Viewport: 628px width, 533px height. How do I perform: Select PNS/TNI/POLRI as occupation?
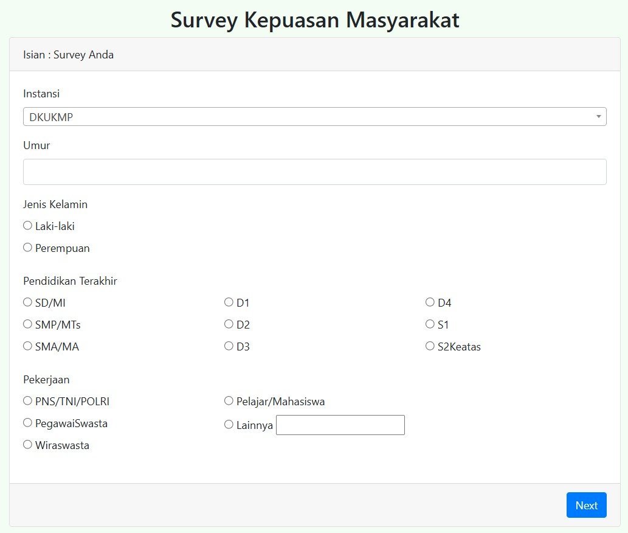[27, 401]
